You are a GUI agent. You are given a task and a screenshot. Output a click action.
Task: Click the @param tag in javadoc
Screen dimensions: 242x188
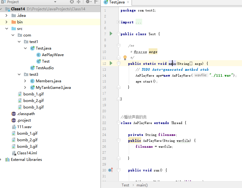pyautogui.click(x=140, y=52)
